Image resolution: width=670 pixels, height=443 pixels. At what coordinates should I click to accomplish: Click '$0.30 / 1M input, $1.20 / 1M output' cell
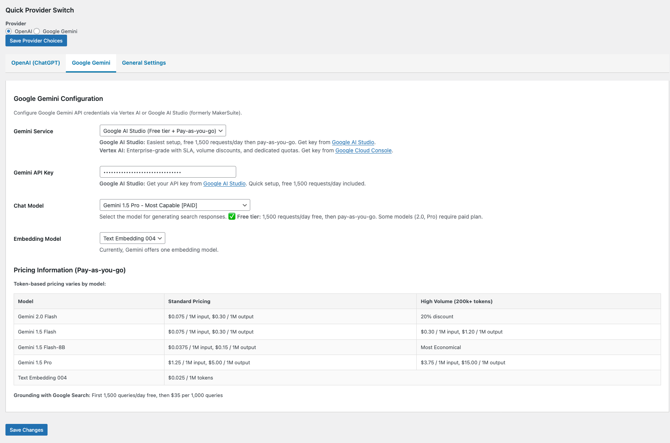[539, 332]
